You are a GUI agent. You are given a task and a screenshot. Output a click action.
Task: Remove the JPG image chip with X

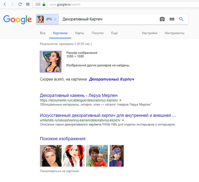55,19
